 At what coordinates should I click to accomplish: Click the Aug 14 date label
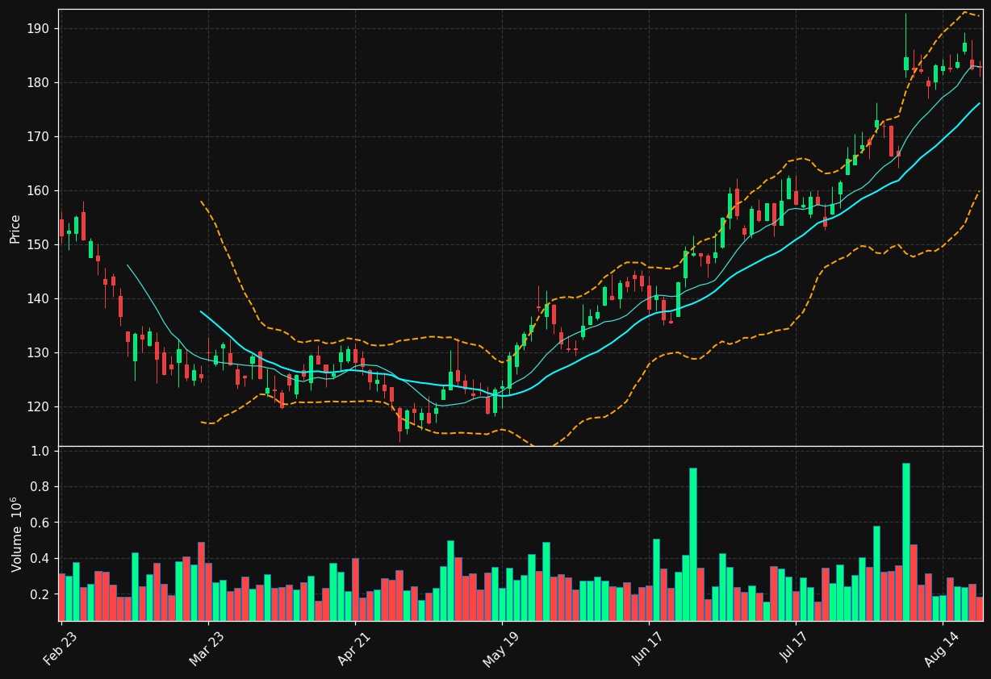pos(943,648)
